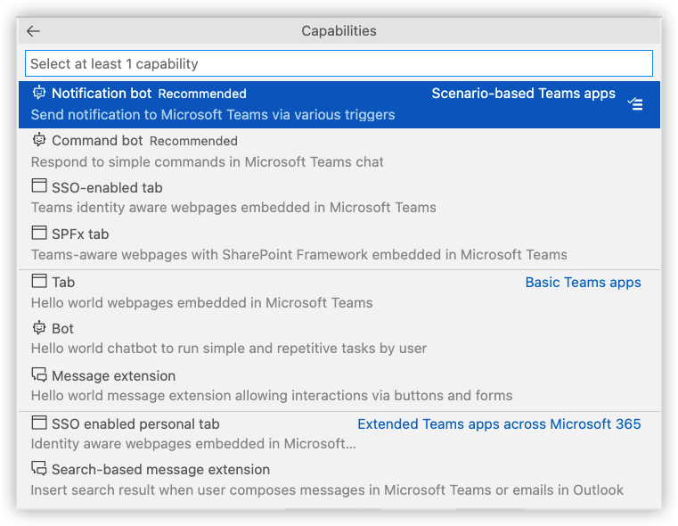The image size is (678, 526).
Task: Click the 'Recommended' tag next to Notification bot
Action: click(x=202, y=94)
